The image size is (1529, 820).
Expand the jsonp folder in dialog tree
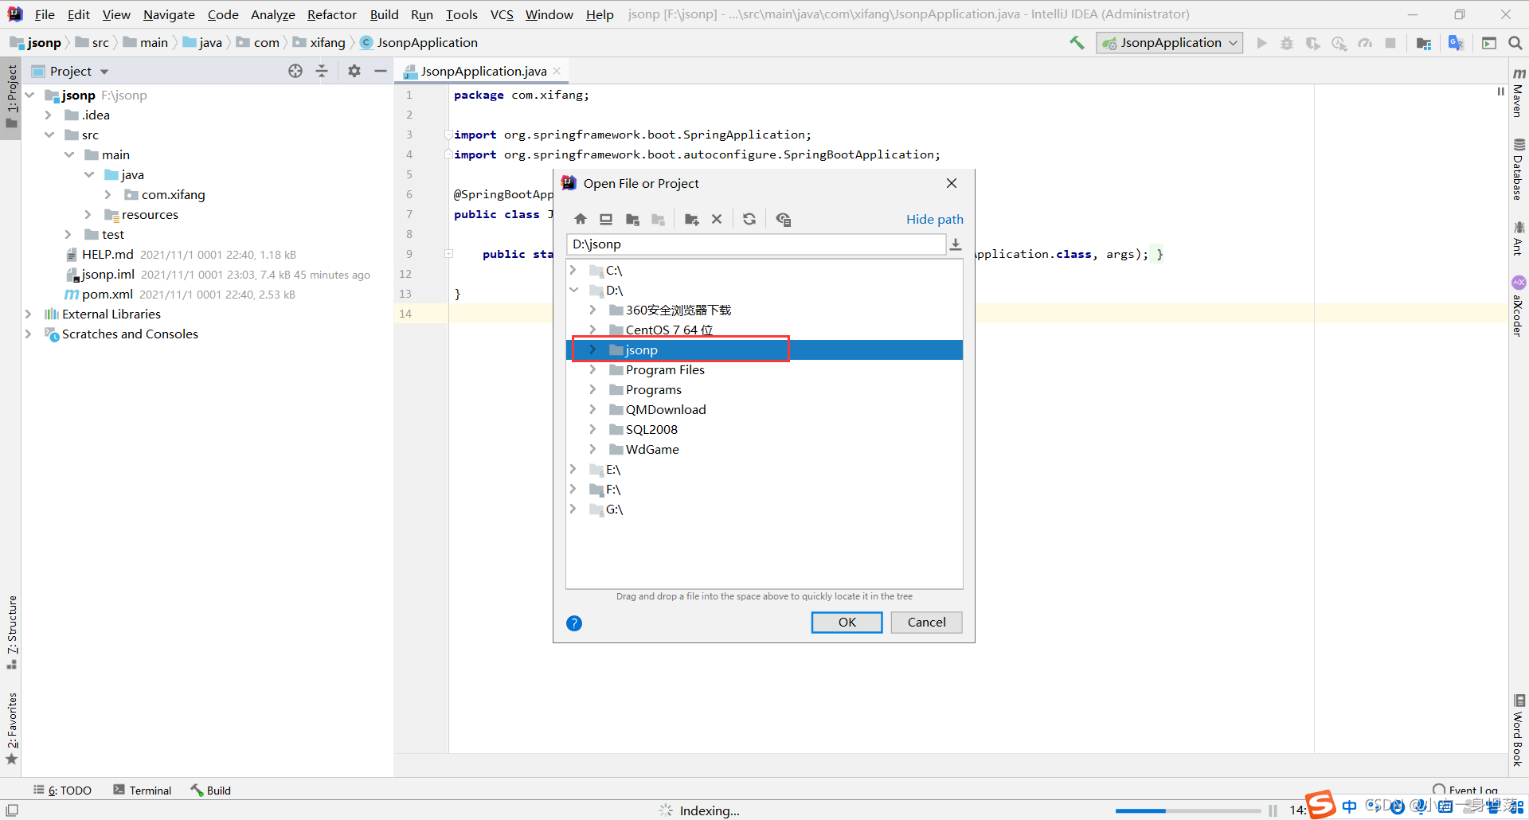coord(592,349)
